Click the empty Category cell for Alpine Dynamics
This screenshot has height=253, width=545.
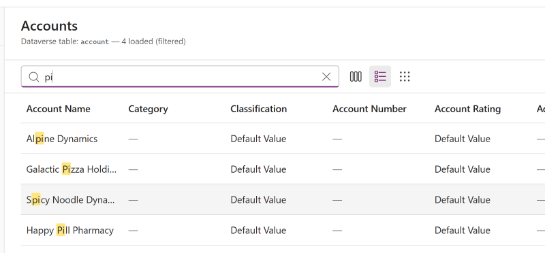point(133,139)
